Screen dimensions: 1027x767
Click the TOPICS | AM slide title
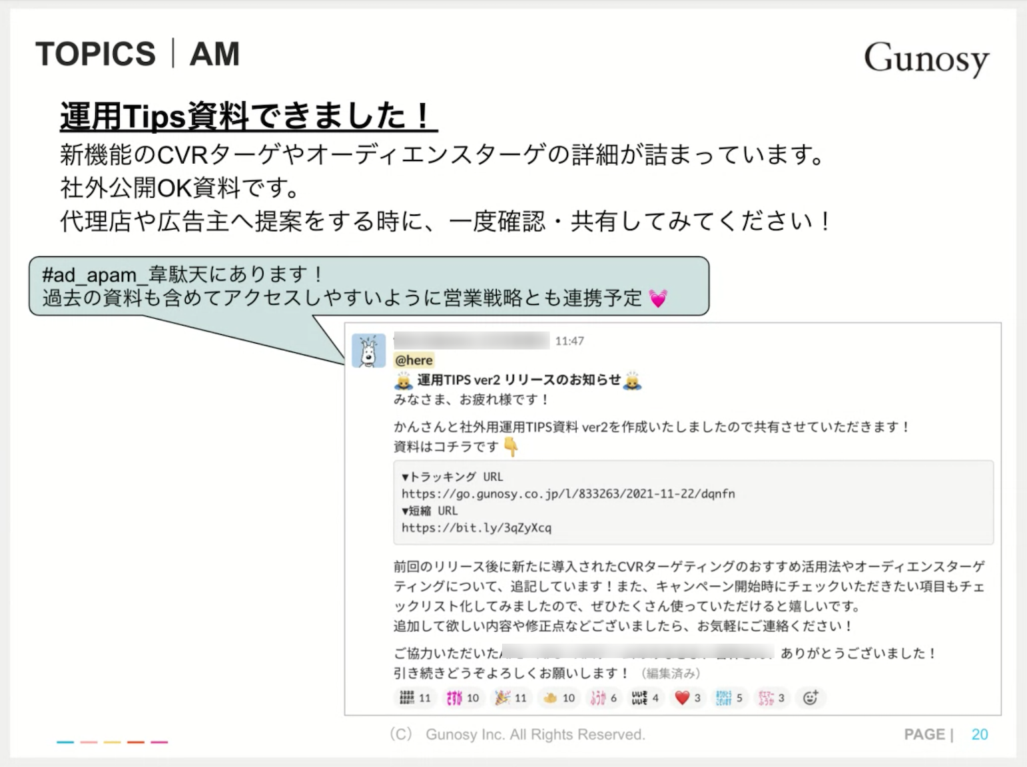point(138,54)
